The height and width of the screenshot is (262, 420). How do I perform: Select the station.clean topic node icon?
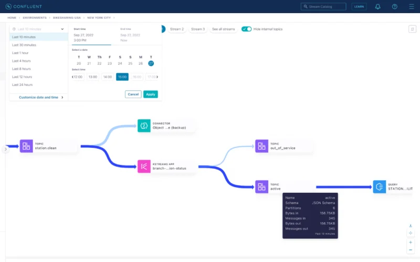point(26,146)
